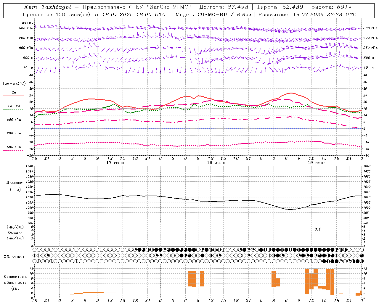Viewport: 379px width, 303px height.
Task: Select the 'Долгота: 87.498' header value
Action: pyautogui.click(x=224, y=7)
